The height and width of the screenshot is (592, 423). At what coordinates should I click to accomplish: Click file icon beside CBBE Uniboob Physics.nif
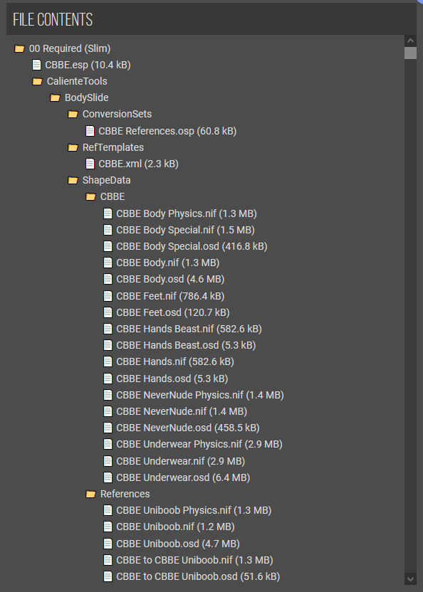tap(108, 510)
